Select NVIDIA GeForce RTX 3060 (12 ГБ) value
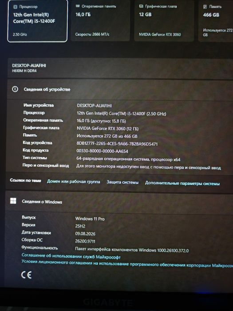Image resolution: width=233 pixels, height=311 pixels. [x=107, y=128]
